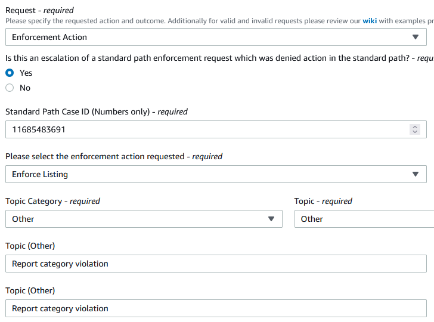
Task: Click the "Topic Category - required" label
Action: pyautogui.click(x=52, y=201)
